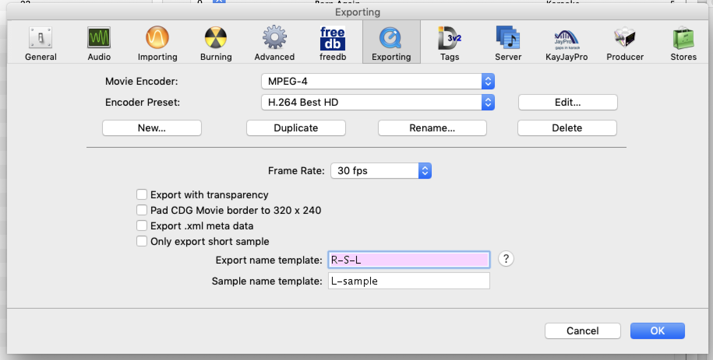
Task: Enable Only export short sample
Action: pyautogui.click(x=142, y=241)
